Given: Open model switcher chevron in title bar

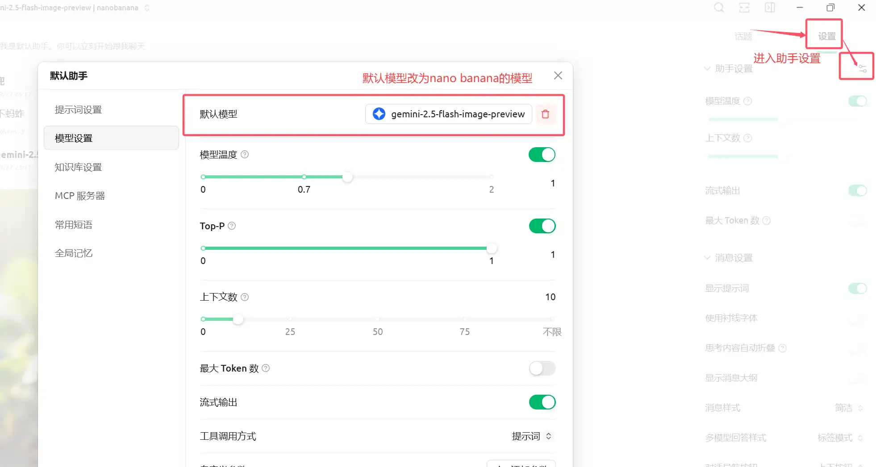Looking at the screenshot, I should tap(147, 8).
